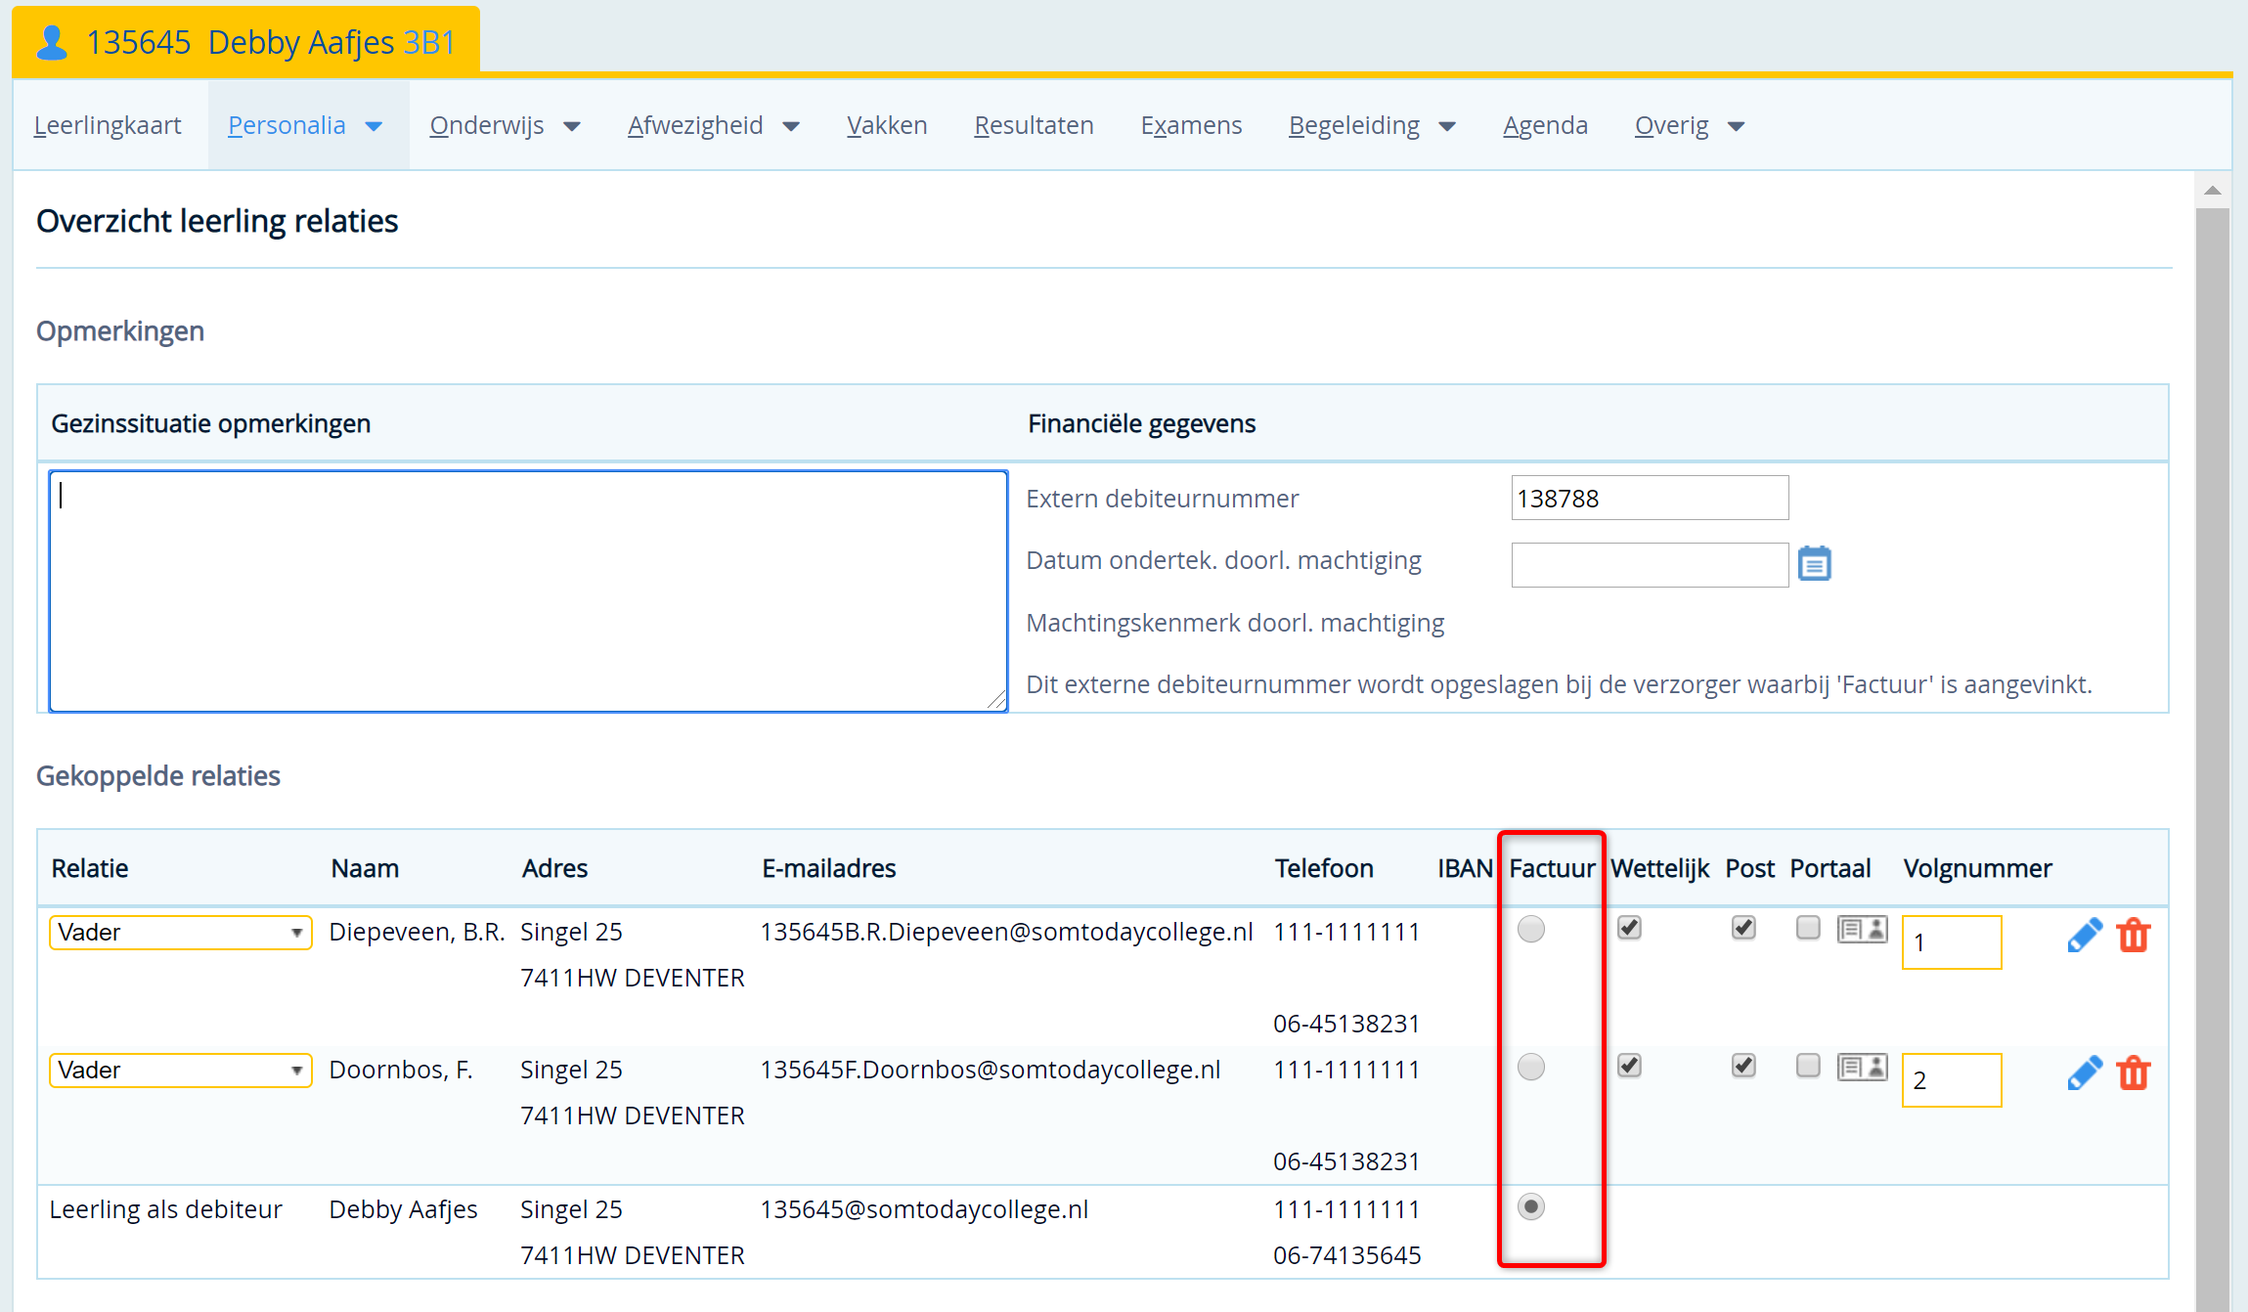Expand the Onderwijs menu arrow
Screen dimensions: 2248x1312
point(573,126)
